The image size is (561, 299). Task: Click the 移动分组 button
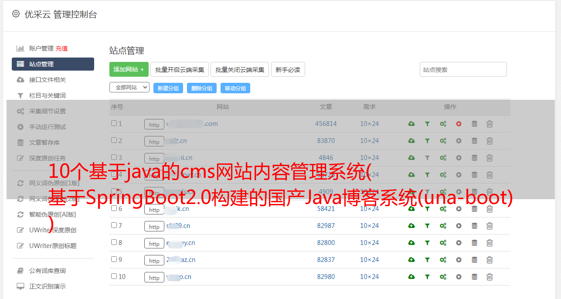pos(235,88)
